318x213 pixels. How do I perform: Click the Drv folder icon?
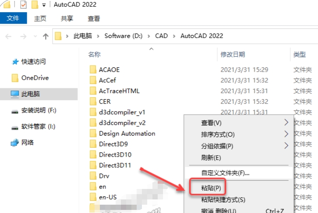(x=93, y=175)
